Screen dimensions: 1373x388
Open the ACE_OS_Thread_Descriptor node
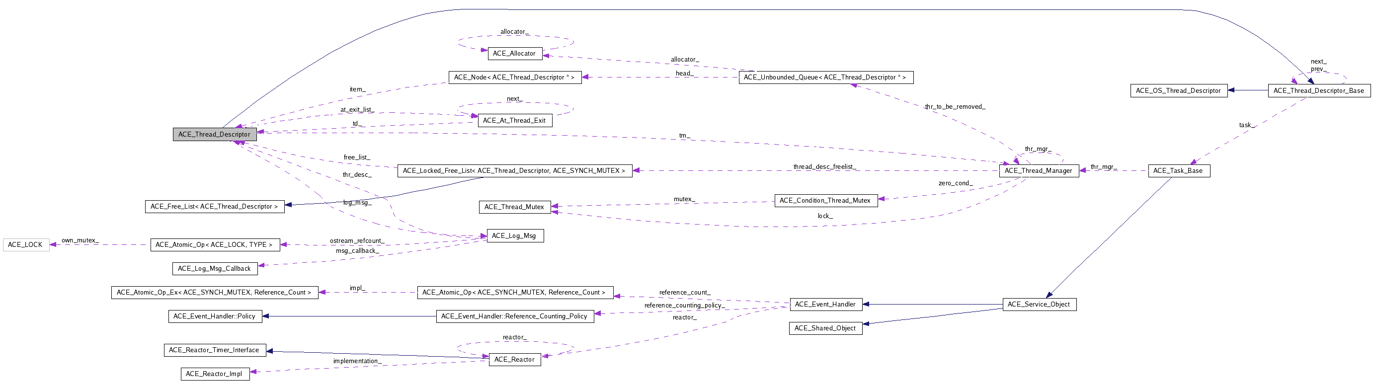1179,90
